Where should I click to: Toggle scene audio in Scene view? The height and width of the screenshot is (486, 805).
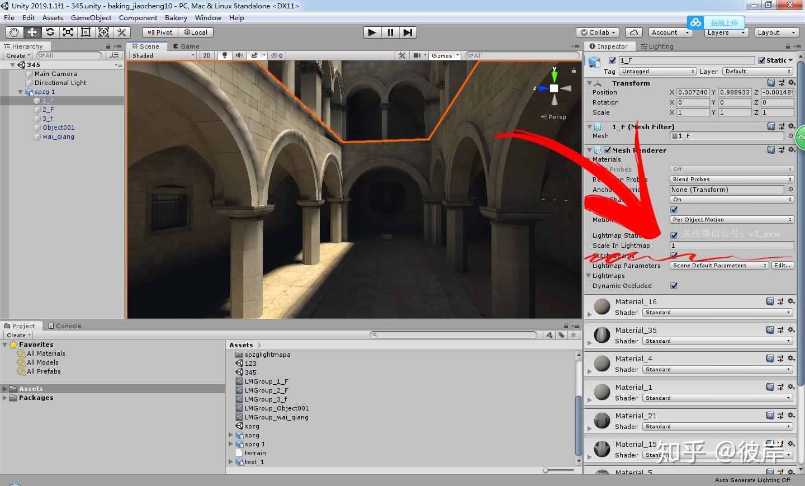239,55
